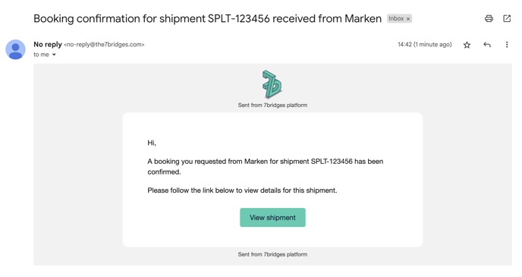Click 'Sent from 7bridges platform' under the logo

tap(272, 105)
